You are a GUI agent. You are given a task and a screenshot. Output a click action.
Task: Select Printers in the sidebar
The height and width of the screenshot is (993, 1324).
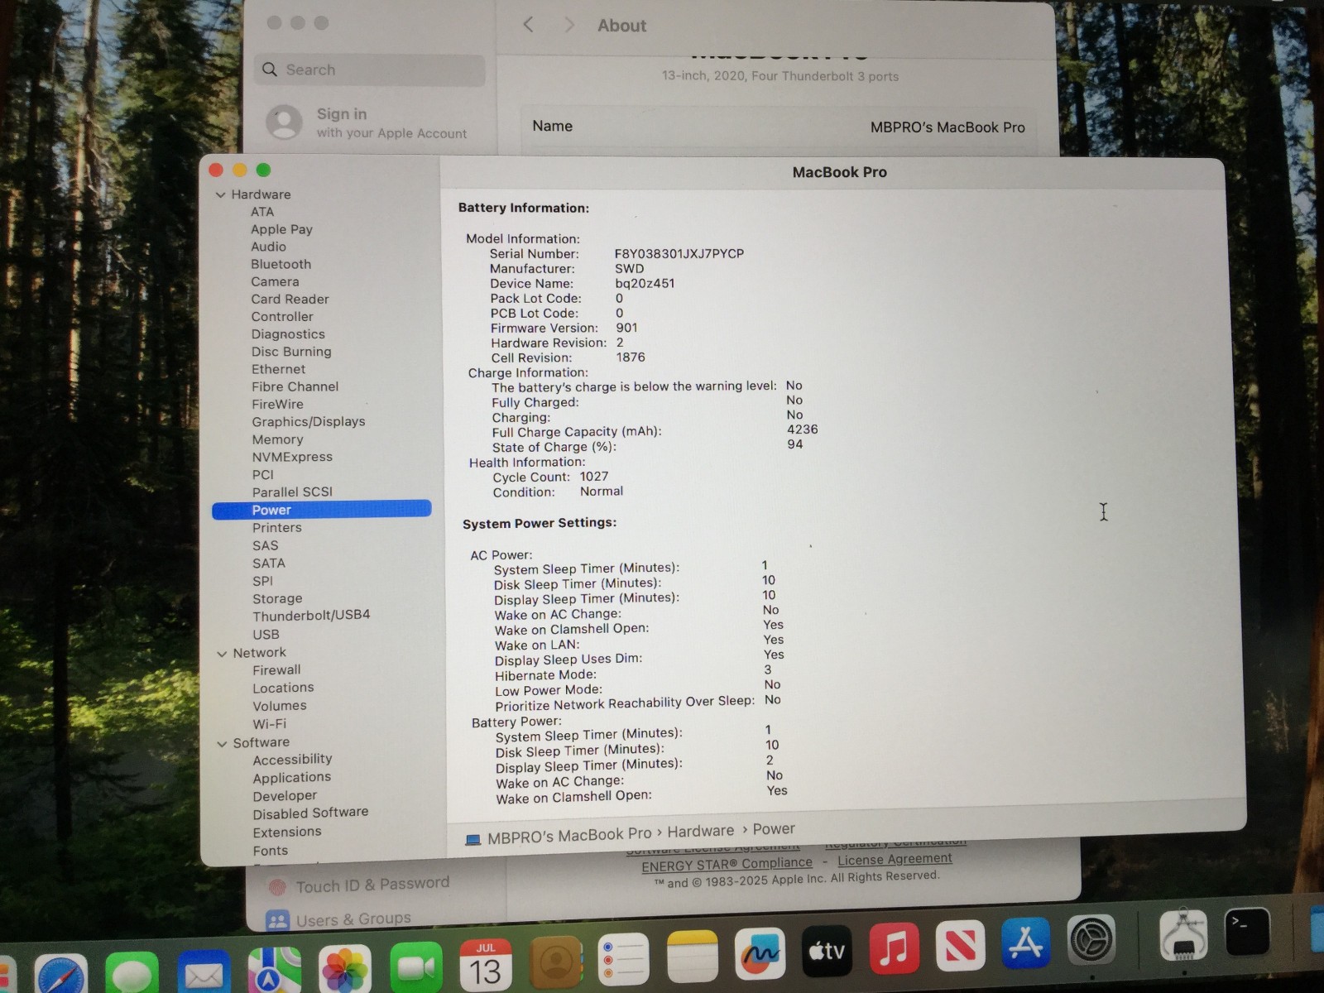[277, 528]
